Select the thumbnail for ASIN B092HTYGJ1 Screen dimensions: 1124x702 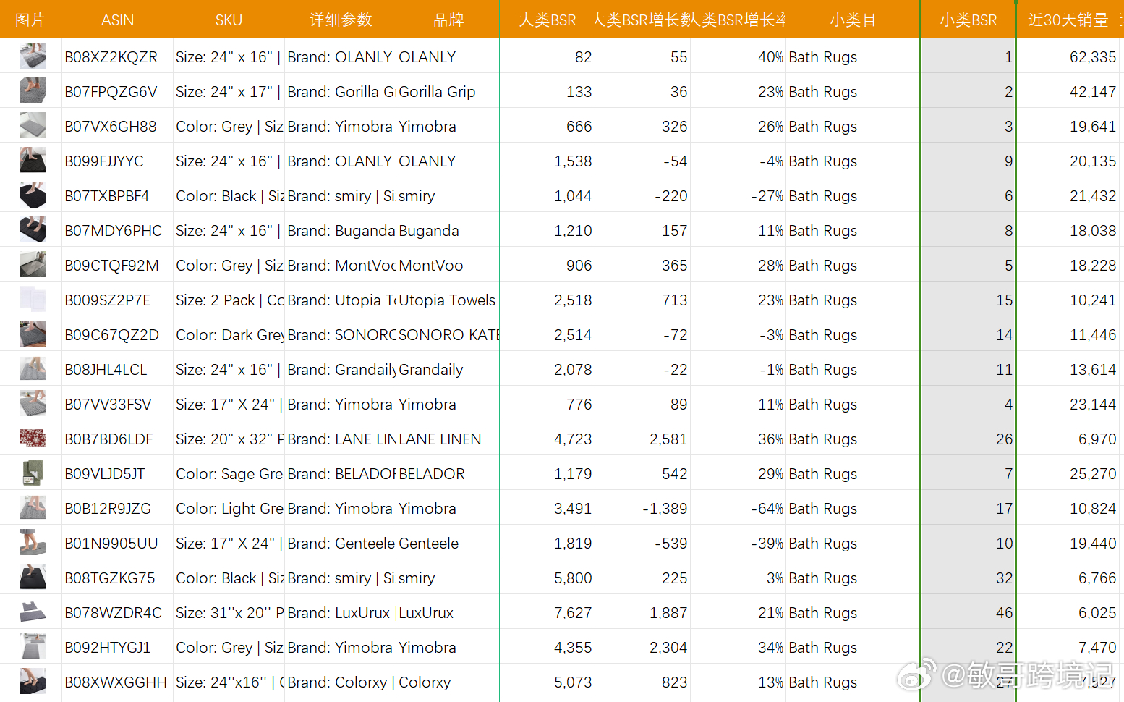click(33, 647)
